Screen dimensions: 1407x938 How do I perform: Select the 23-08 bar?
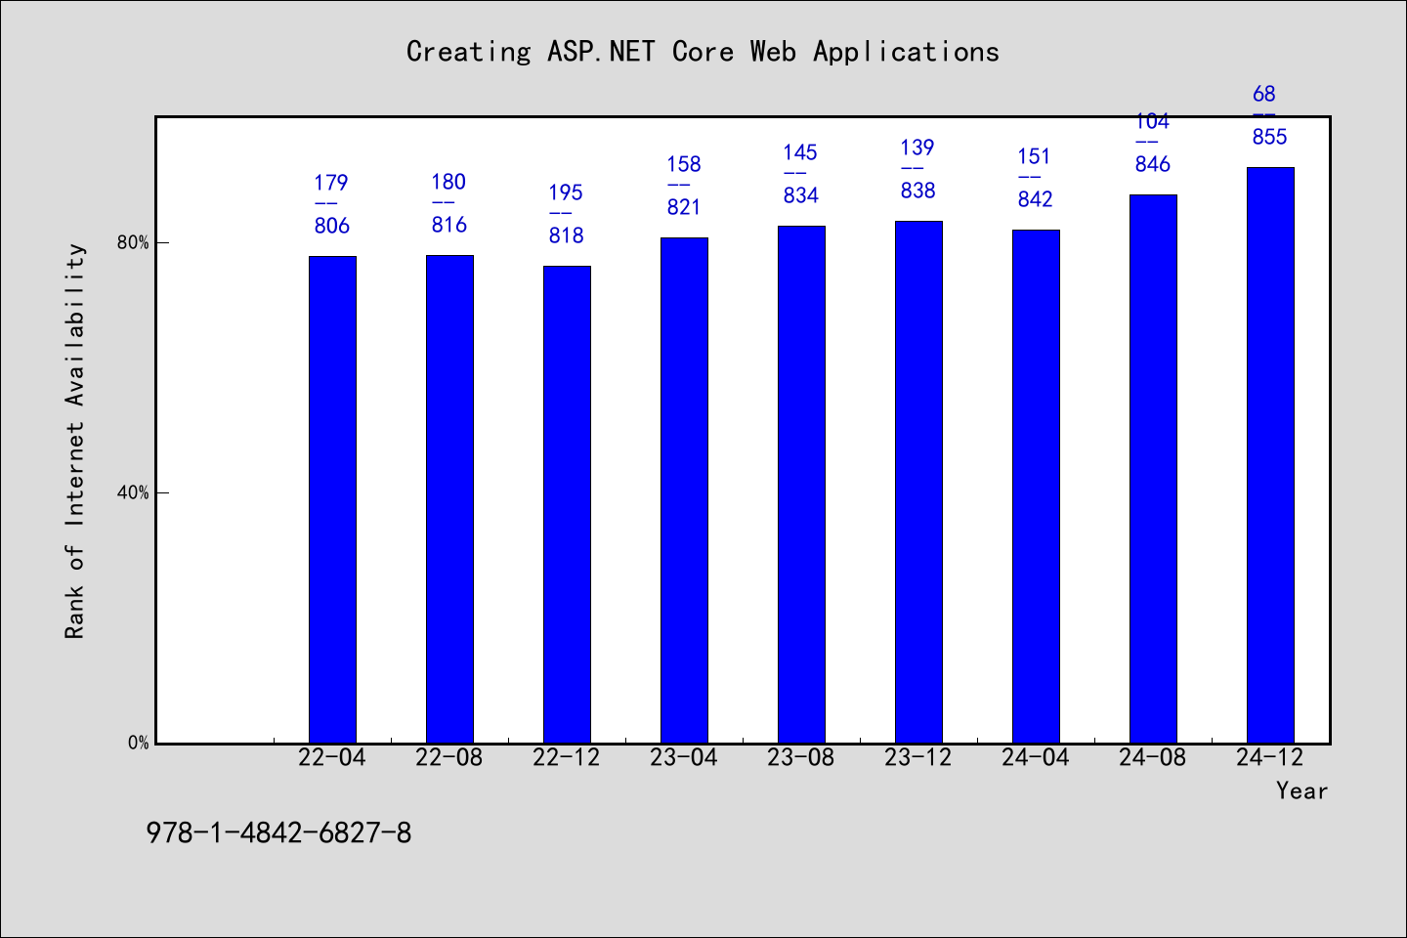(x=801, y=485)
